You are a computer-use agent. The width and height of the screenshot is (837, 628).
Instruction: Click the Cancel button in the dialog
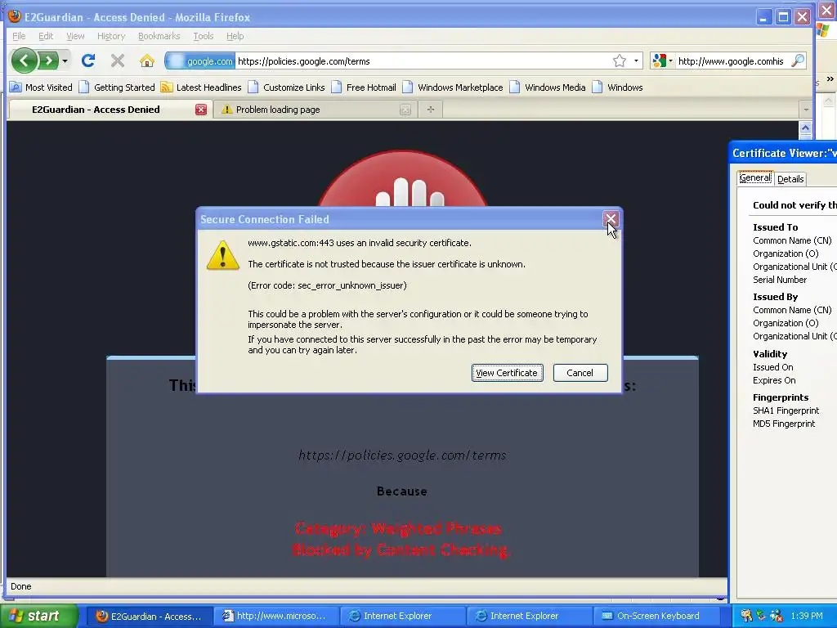tap(580, 373)
